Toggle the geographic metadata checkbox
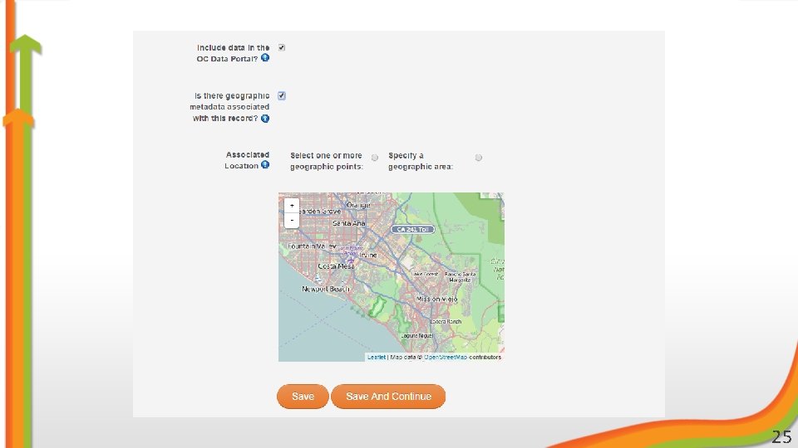Screen dimensions: 798x448 point(282,95)
